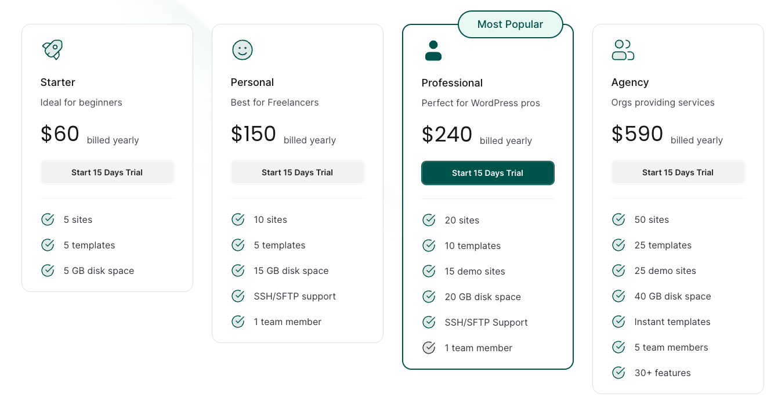Click the Best for Freelancers subtitle
The image size is (778, 404).
tap(274, 103)
